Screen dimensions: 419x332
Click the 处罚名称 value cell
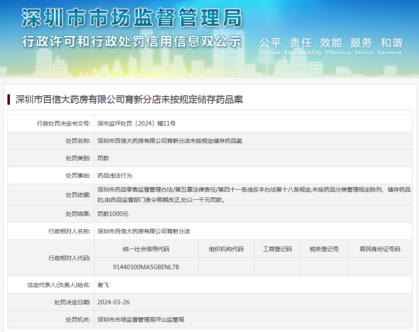coord(170,141)
